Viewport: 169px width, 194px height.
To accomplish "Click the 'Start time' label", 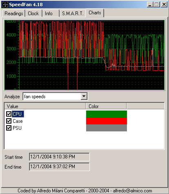I will click(13, 157).
